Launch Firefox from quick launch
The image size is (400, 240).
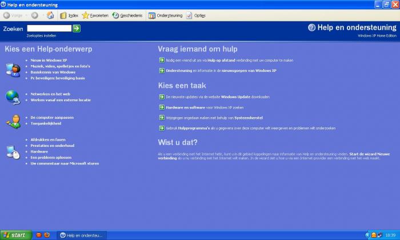(47, 235)
